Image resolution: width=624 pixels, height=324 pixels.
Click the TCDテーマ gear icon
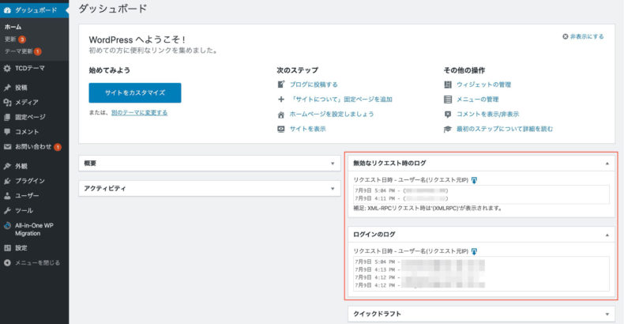[7, 69]
